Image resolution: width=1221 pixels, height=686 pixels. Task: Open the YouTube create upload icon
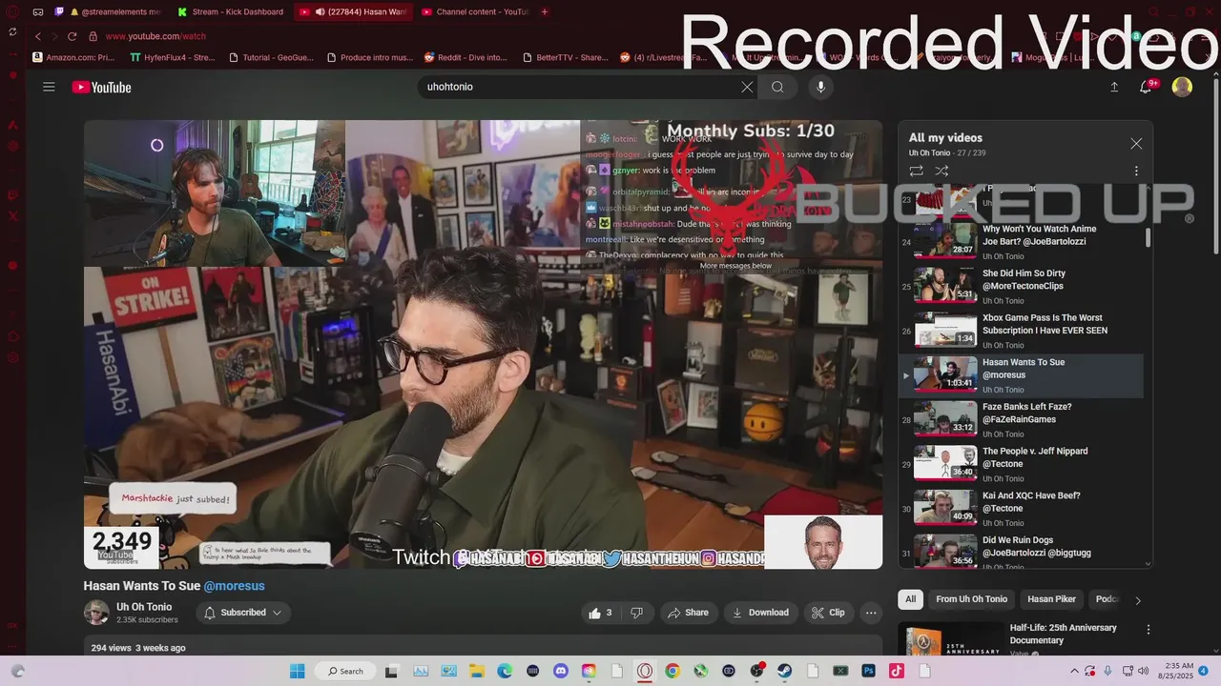(x=1114, y=87)
